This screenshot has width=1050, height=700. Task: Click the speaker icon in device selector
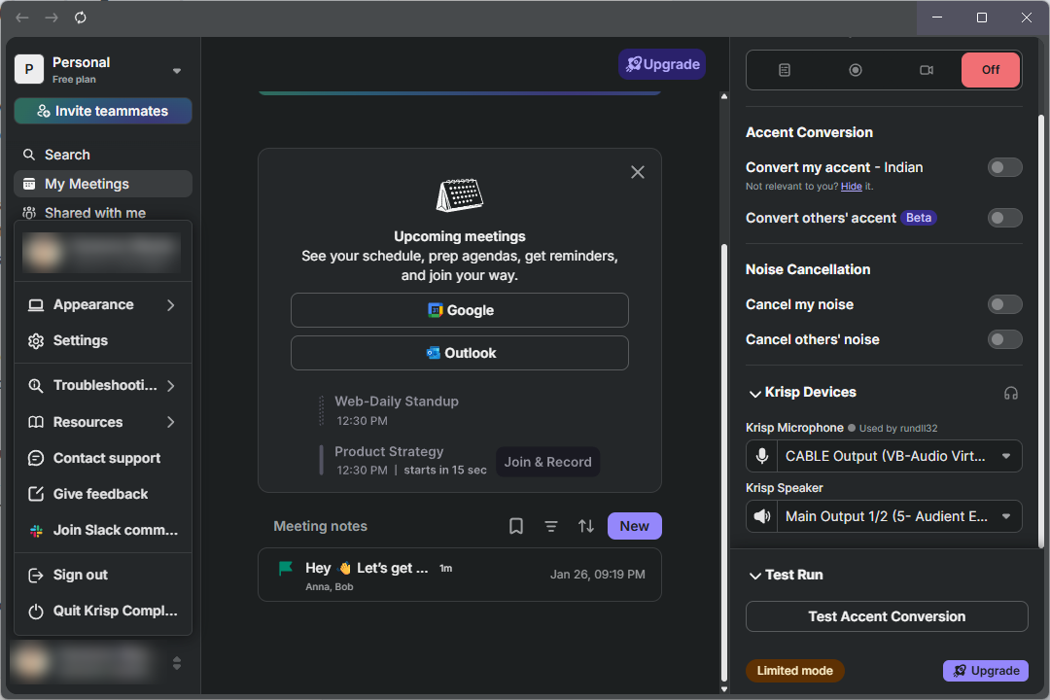click(762, 516)
